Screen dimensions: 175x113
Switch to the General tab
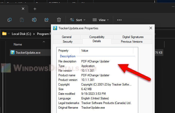67,37
